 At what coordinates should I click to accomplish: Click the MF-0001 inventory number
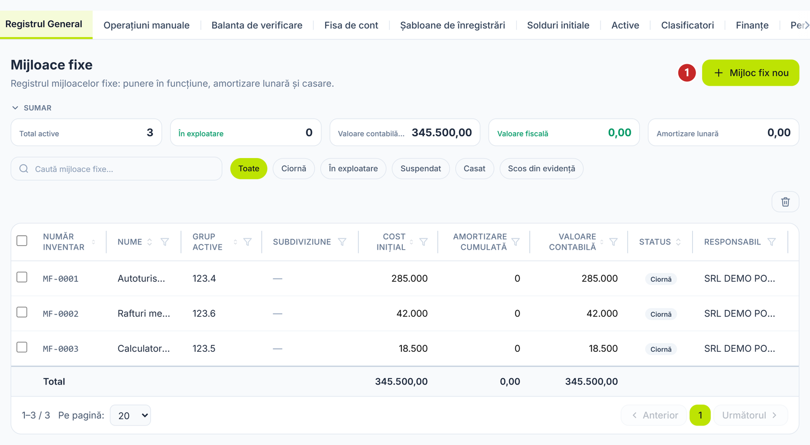pyautogui.click(x=60, y=279)
